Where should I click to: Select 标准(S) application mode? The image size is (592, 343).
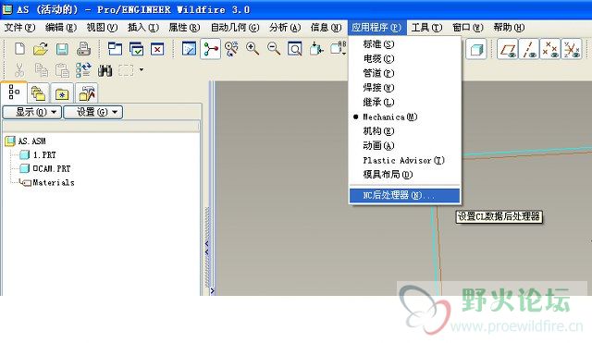pos(405,44)
